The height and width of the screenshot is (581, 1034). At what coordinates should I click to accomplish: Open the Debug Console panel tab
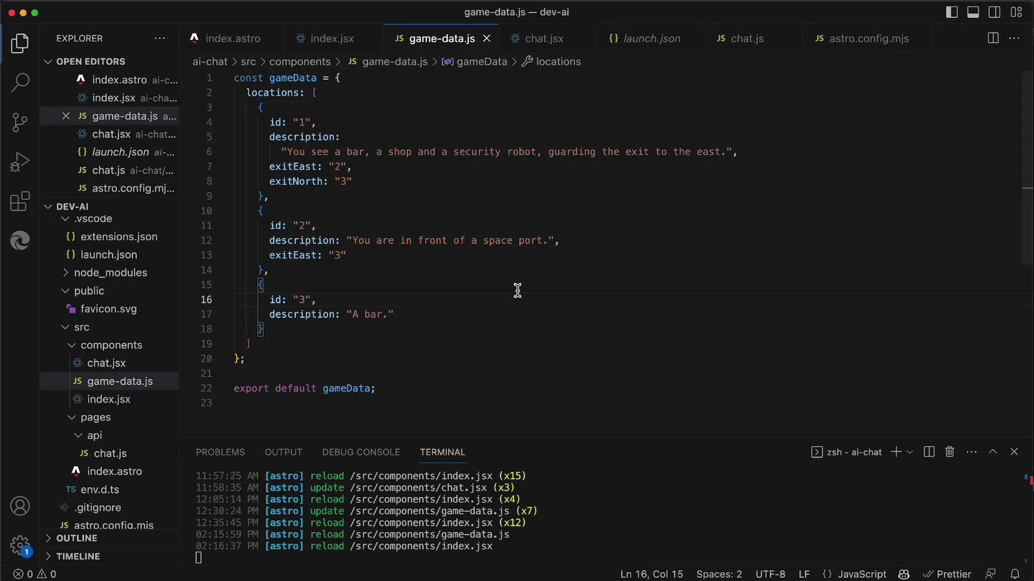[361, 452]
